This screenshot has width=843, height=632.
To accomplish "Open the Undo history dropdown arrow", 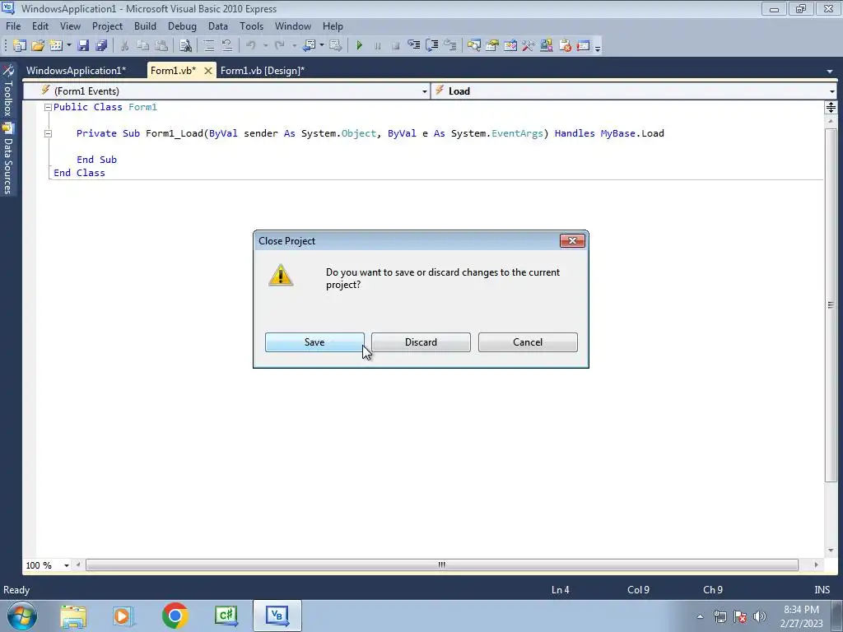I will pyautogui.click(x=265, y=46).
